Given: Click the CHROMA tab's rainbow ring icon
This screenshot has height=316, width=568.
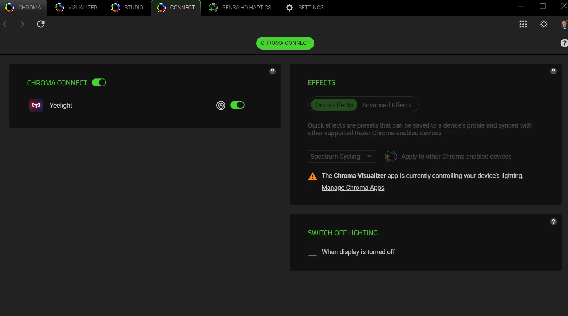Looking at the screenshot, I should (x=9, y=8).
